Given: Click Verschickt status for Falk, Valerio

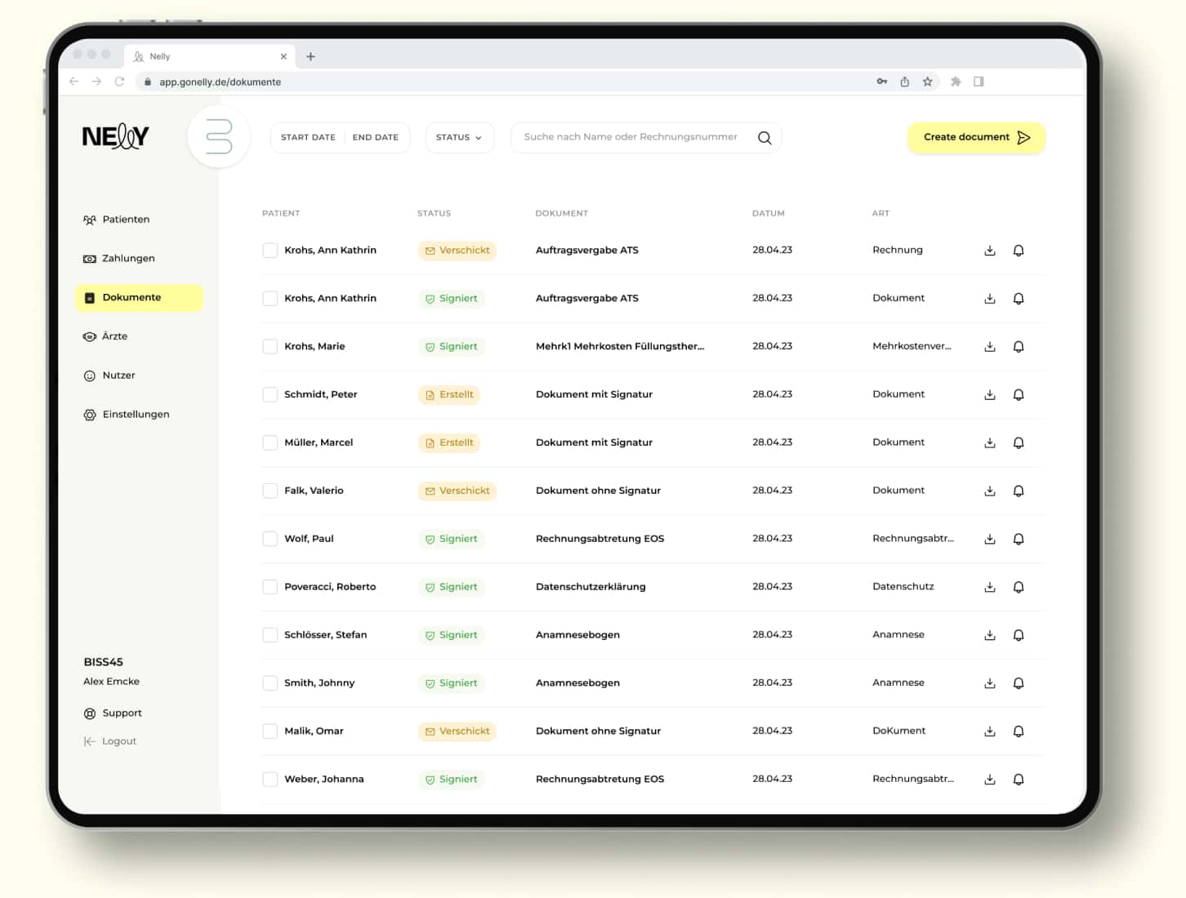Looking at the screenshot, I should point(457,491).
